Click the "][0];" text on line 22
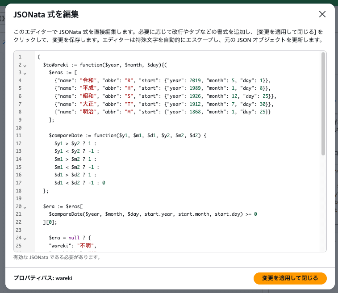 tap(50, 222)
